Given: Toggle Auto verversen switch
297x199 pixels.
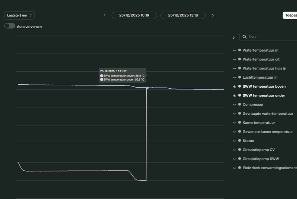Looking at the screenshot, I should tap(10, 26).
